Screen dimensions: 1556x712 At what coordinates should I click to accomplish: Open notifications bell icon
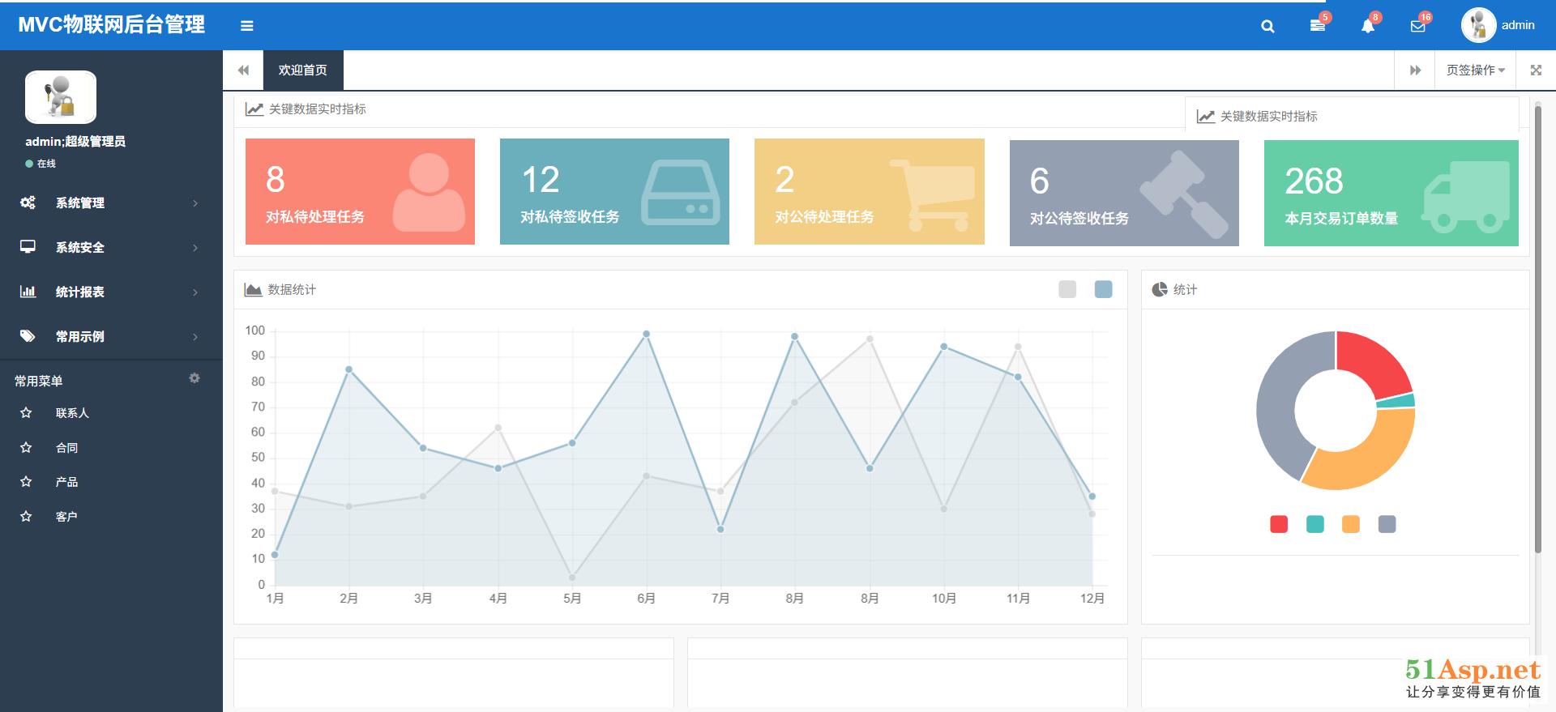(x=1368, y=26)
